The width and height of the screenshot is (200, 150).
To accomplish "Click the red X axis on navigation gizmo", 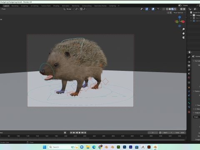I will 183,22.
